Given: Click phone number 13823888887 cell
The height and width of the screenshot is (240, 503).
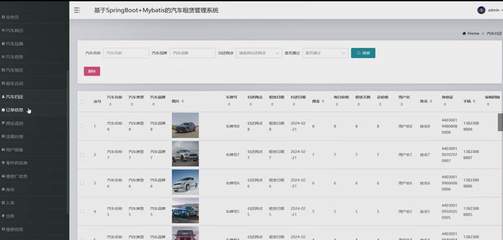Looking at the screenshot, I should (x=471, y=154).
